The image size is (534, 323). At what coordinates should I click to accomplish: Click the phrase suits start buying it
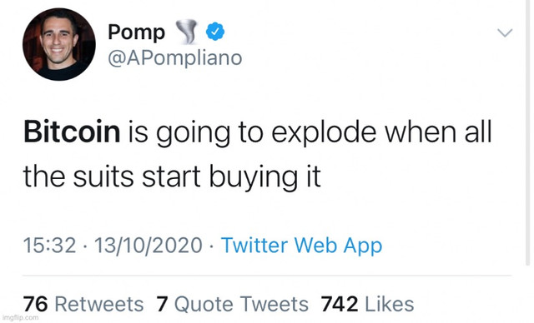(x=197, y=178)
